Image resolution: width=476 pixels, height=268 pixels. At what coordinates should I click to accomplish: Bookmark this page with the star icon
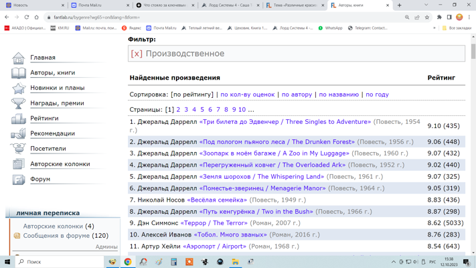click(427, 17)
